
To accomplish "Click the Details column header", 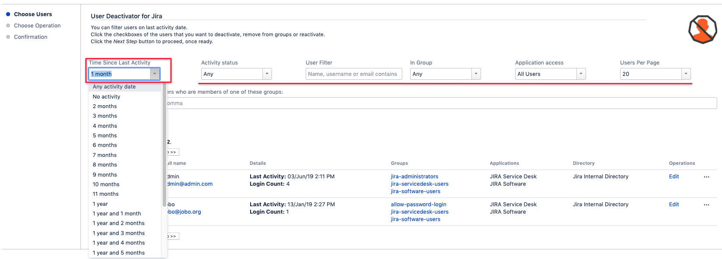I will (x=258, y=164).
